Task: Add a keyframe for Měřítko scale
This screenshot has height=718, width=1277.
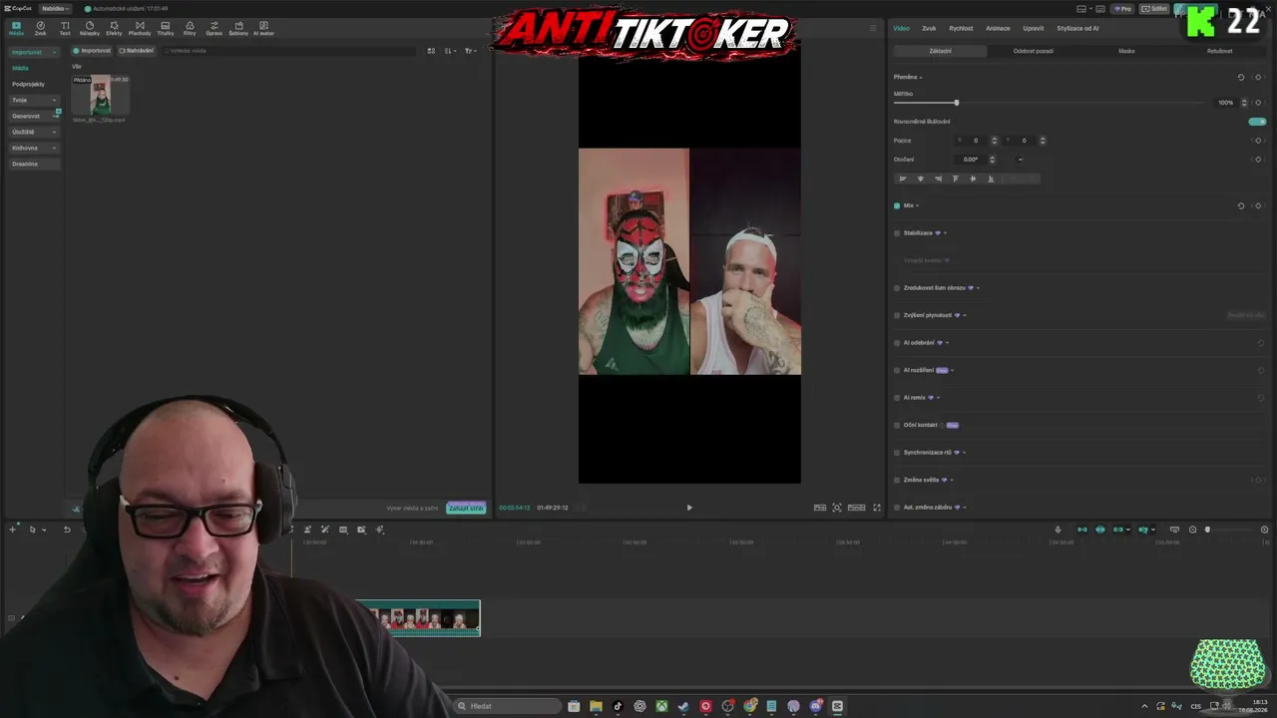Action: click(x=1258, y=103)
